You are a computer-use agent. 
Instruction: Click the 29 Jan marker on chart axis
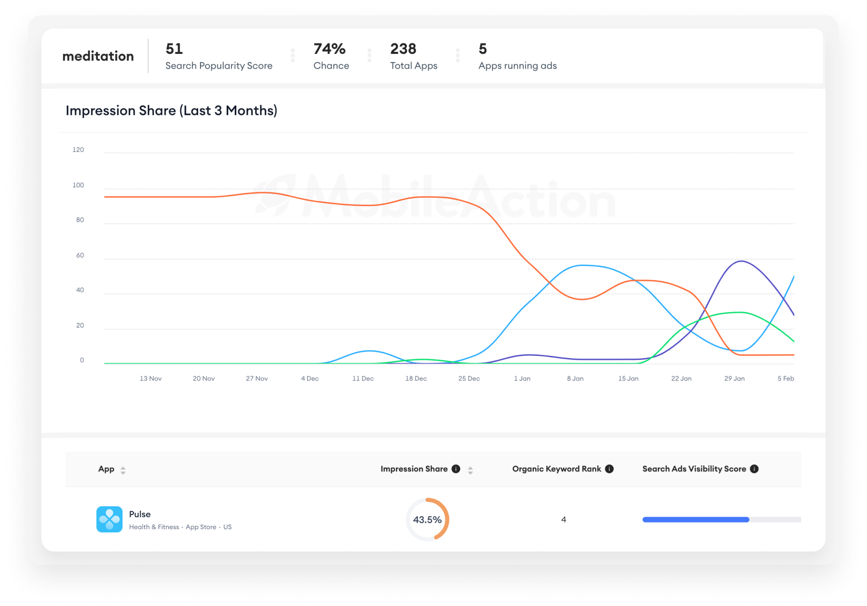click(734, 378)
